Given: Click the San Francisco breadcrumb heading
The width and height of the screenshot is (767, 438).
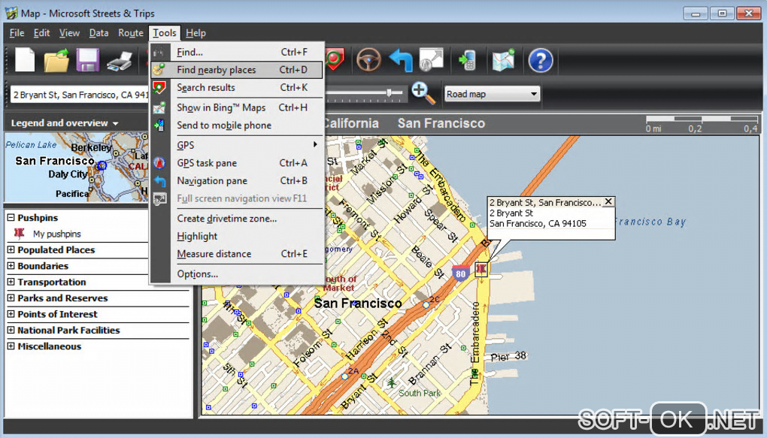Looking at the screenshot, I should (x=441, y=123).
